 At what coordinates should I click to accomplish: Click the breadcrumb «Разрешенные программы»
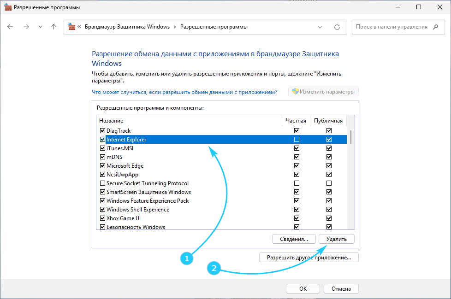coord(214,27)
